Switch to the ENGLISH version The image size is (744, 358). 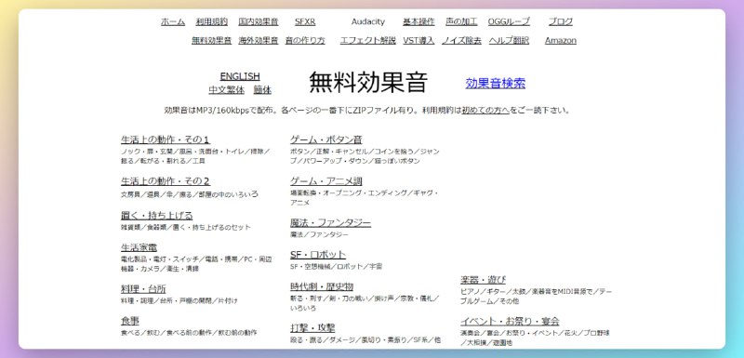click(240, 76)
